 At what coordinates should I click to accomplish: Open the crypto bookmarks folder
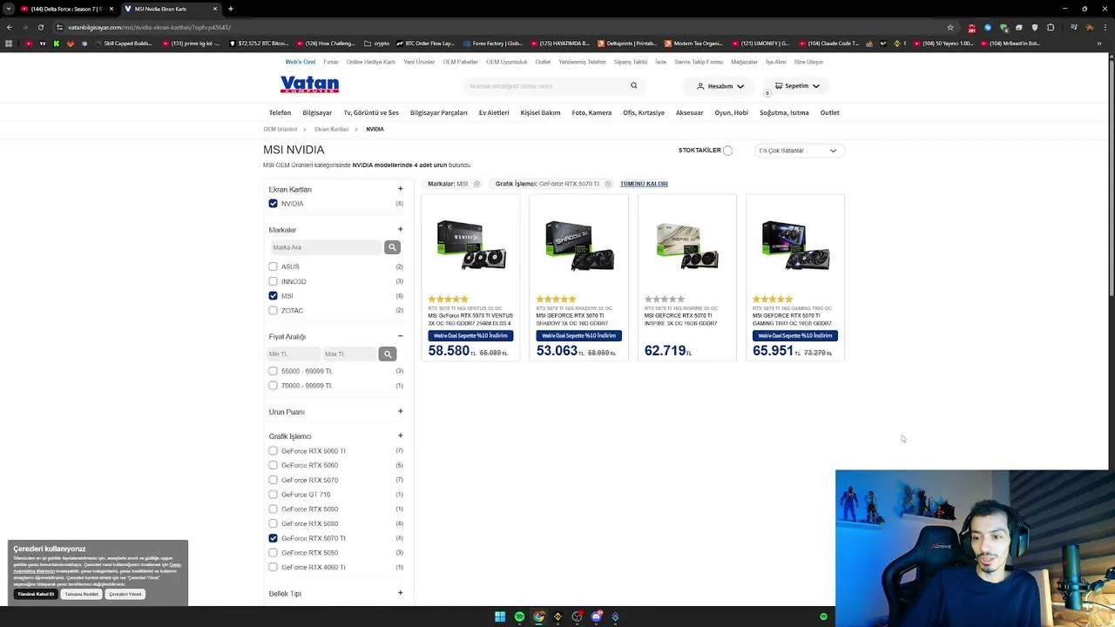(x=377, y=43)
